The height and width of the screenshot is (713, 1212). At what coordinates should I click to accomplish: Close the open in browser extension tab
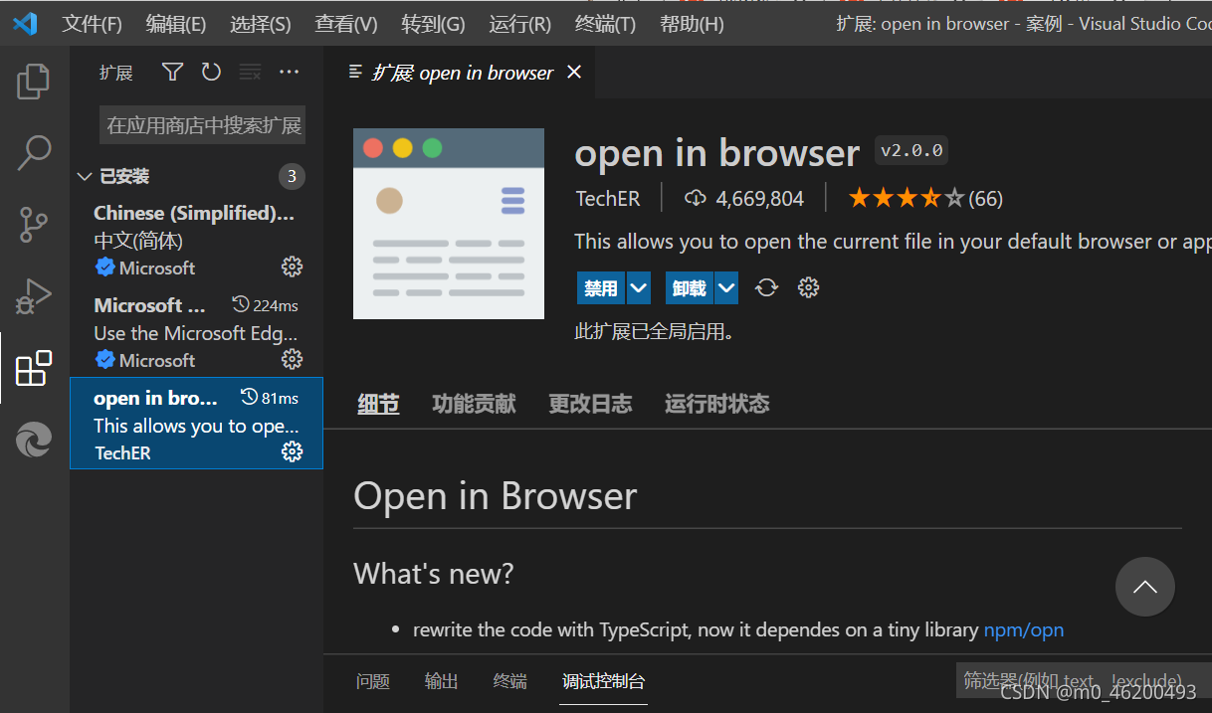[x=573, y=72]
